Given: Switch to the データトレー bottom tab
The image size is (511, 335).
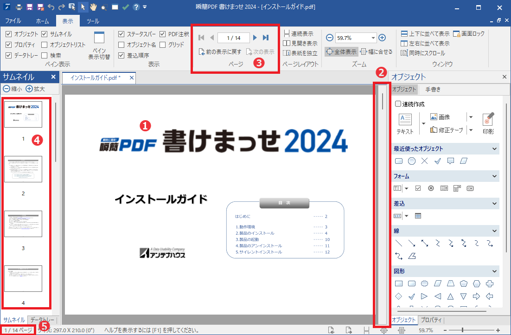Looking at the screenshot, I should coord(42,320).
